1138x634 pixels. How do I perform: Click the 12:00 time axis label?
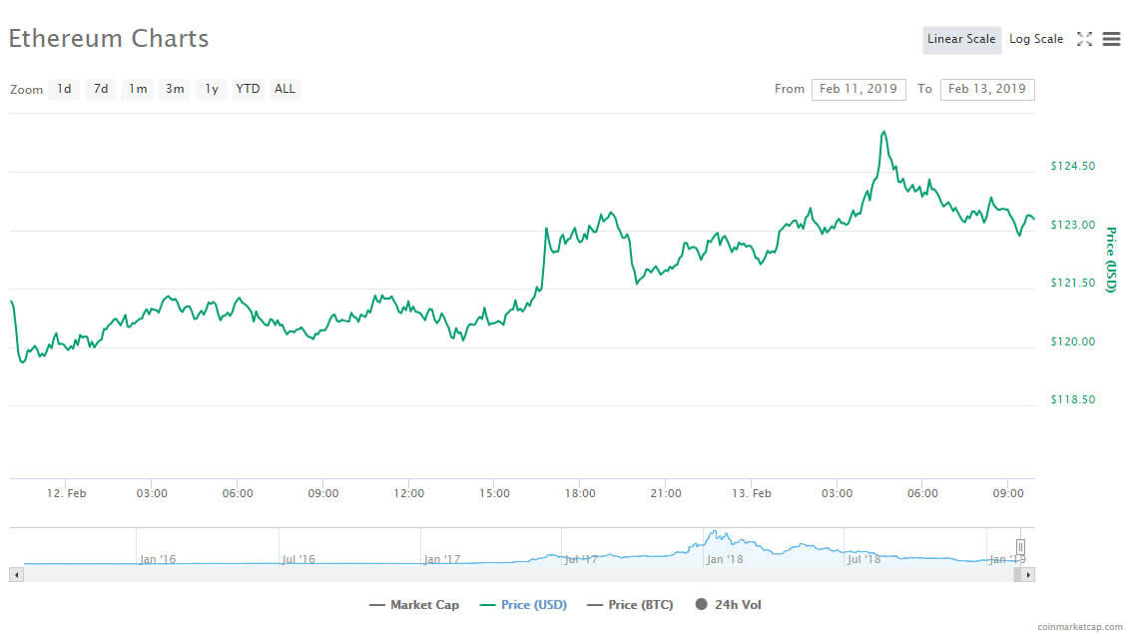pyautogui.click(x=408, y=494)
